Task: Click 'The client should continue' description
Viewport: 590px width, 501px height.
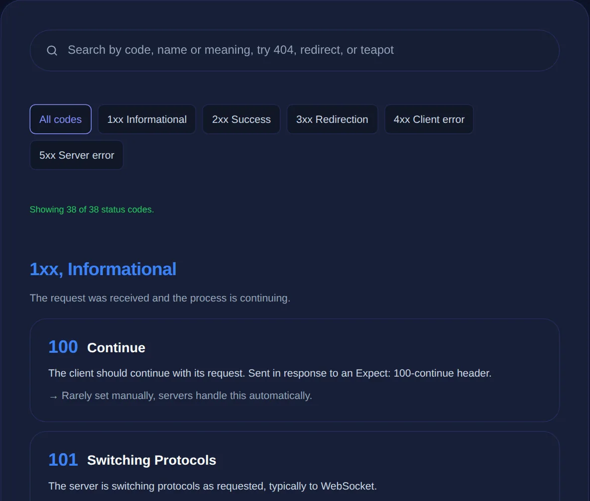Action: (x=270, y=373)
